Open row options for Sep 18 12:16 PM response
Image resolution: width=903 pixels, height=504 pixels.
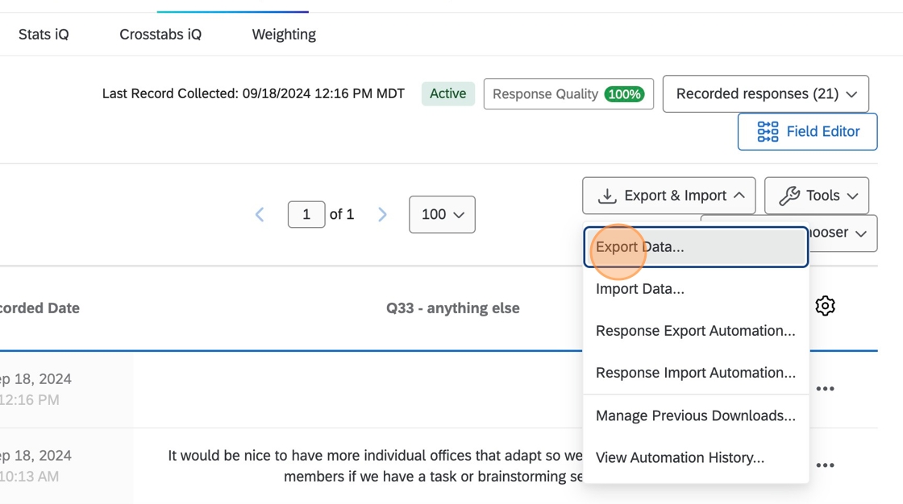tap(825, 389)
